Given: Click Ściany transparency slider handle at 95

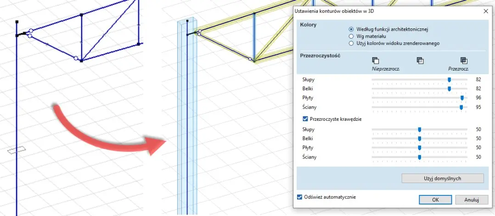Looking at the screenshot, I should (x=461, y=107).
